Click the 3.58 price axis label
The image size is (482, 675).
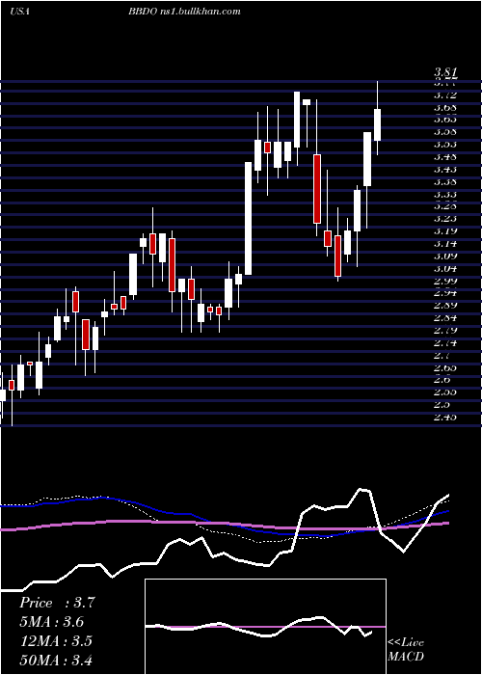coord(445,132)
